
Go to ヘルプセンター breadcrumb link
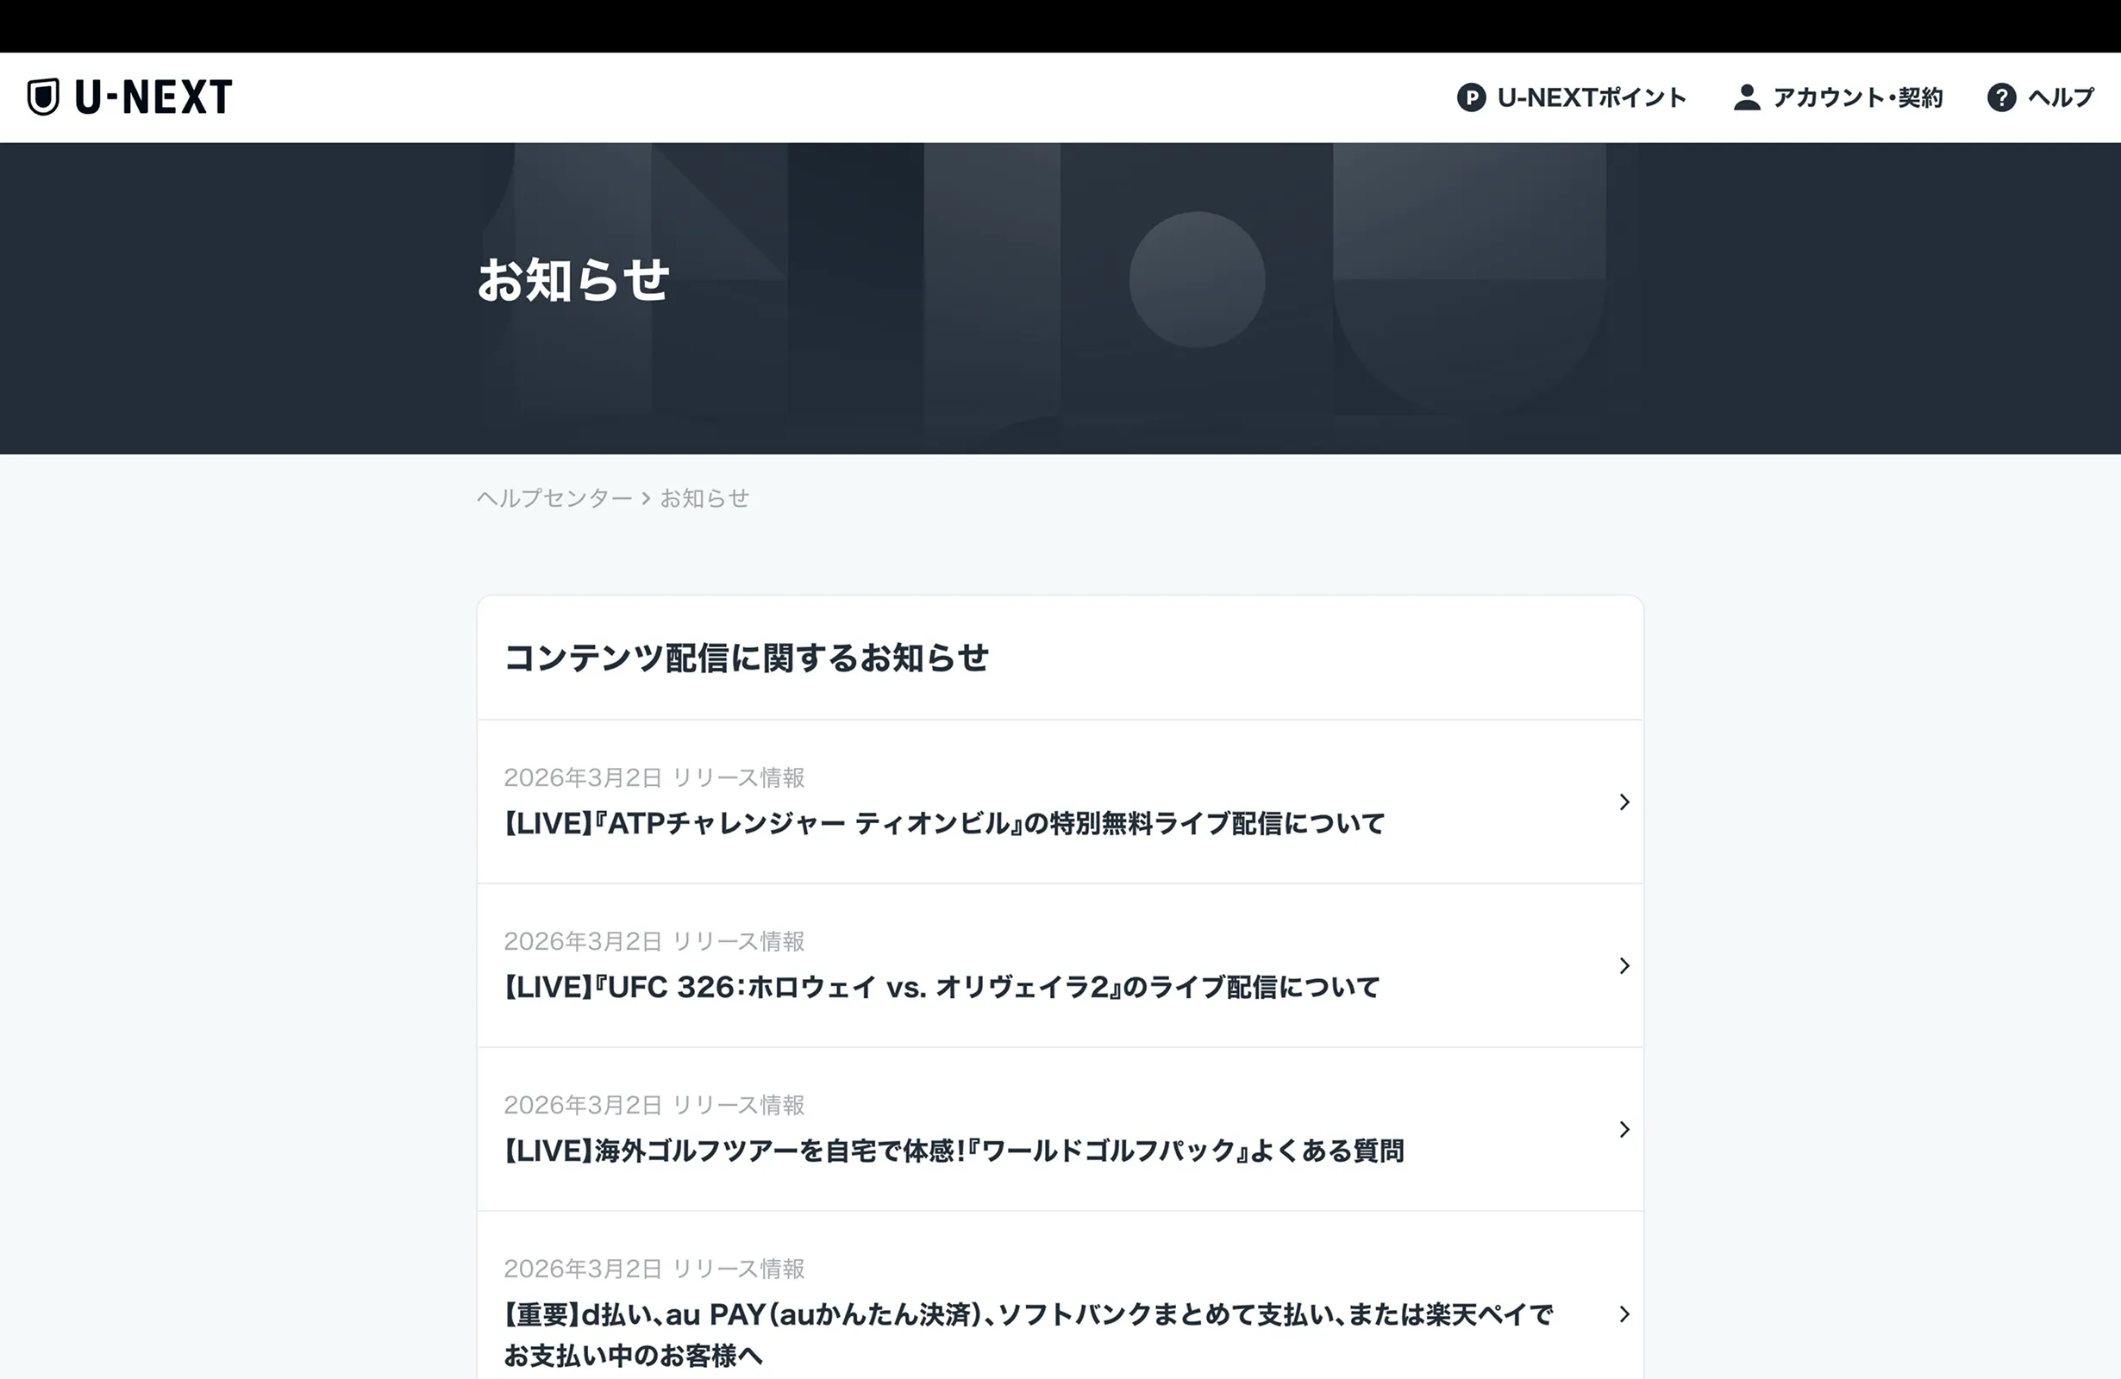(x=554, y=498)
